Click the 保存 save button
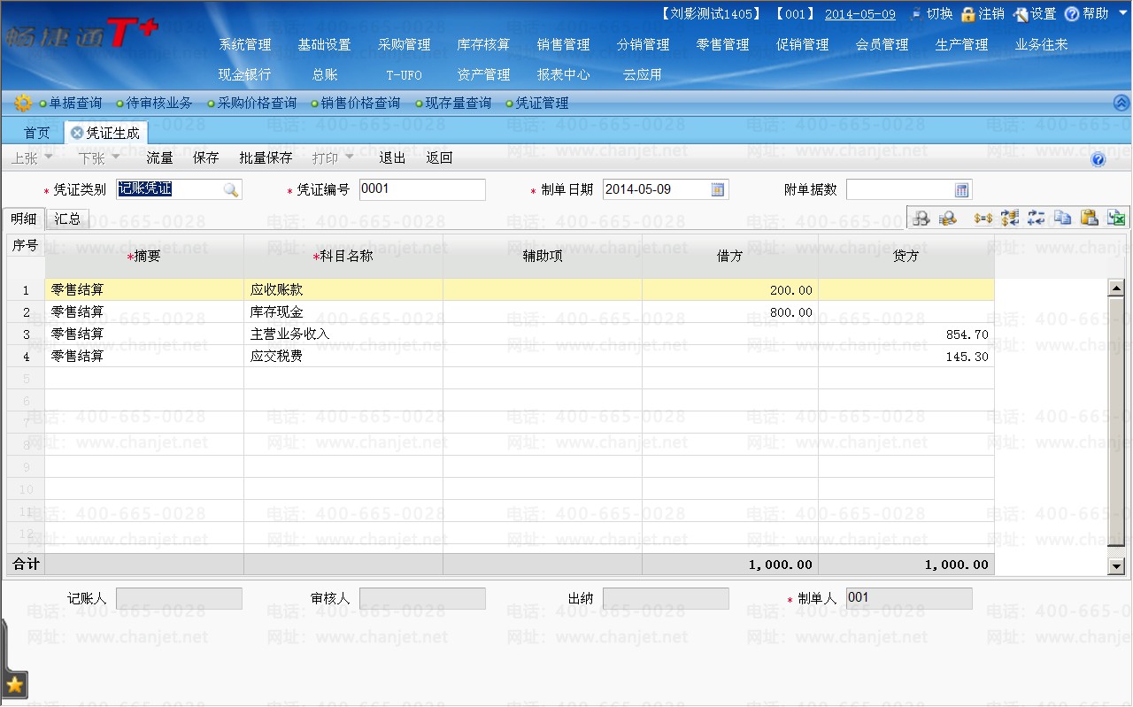 click(206, 158)
